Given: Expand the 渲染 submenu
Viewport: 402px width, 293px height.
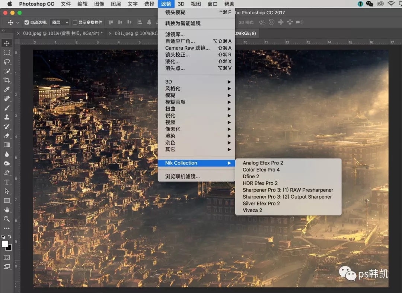Looking at the screenshot, I should pos(197,136).
